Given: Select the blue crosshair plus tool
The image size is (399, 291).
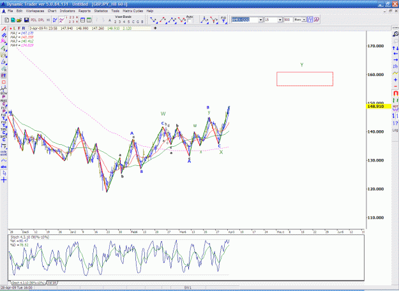Looking at the screenshot, I should [4, 180].
